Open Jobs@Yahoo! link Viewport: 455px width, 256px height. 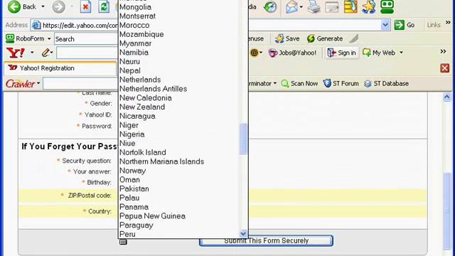point(292,53)
